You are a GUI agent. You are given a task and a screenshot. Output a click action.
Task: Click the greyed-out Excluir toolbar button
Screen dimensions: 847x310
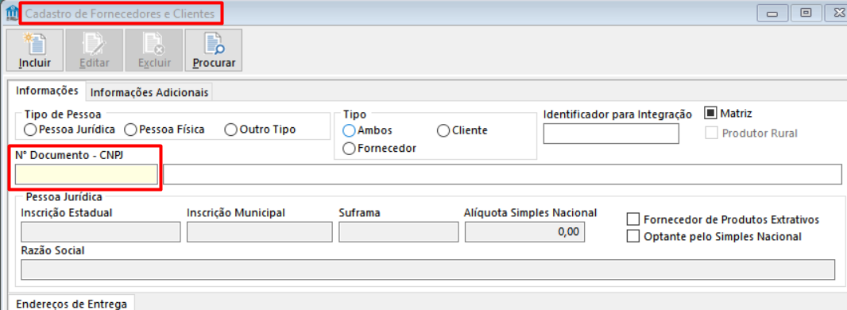[x=154, y=50]
